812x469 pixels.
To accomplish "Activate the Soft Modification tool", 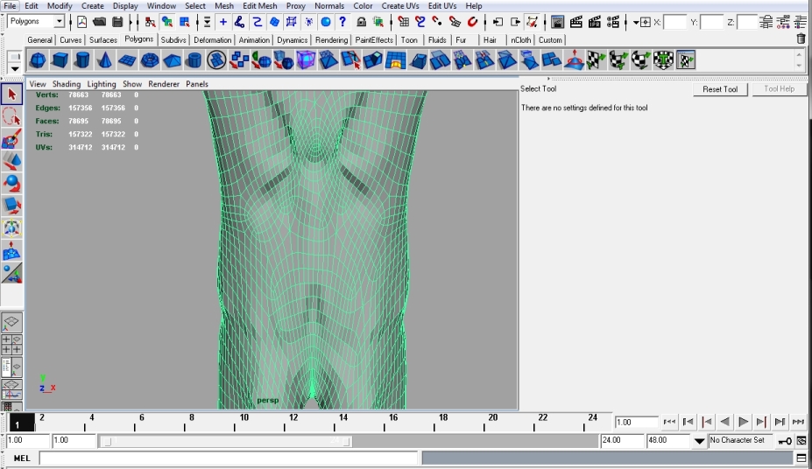I will [x=12, y=251].
